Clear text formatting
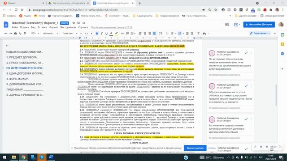Screen dimensions: 287x161 pyautogui.click(x=198, y=34)
